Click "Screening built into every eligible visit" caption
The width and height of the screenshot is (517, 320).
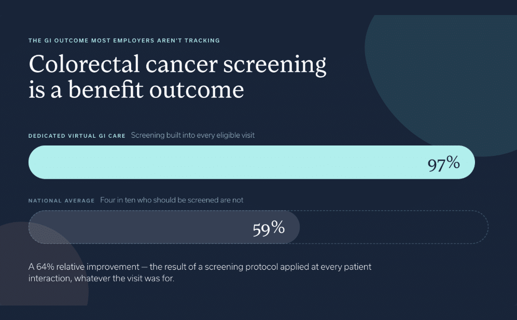193,135
